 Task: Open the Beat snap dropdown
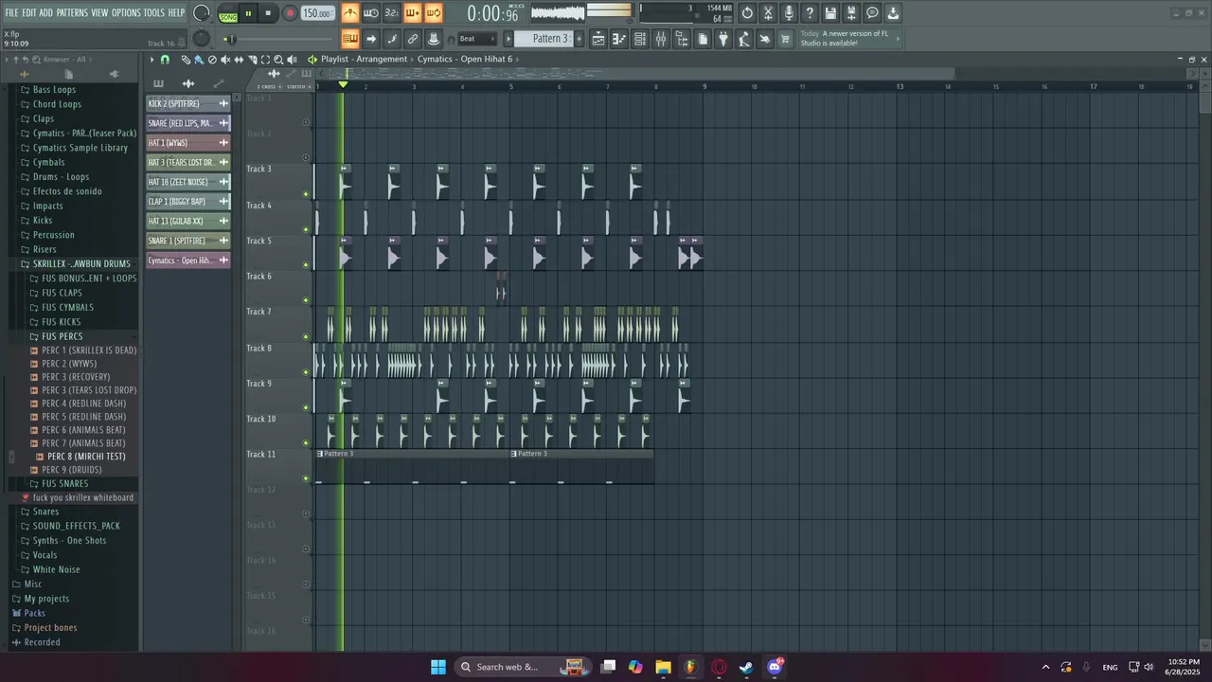(477, 39)
